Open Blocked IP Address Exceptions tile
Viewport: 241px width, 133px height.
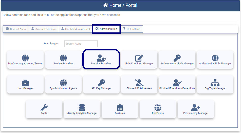coord(177,84)
